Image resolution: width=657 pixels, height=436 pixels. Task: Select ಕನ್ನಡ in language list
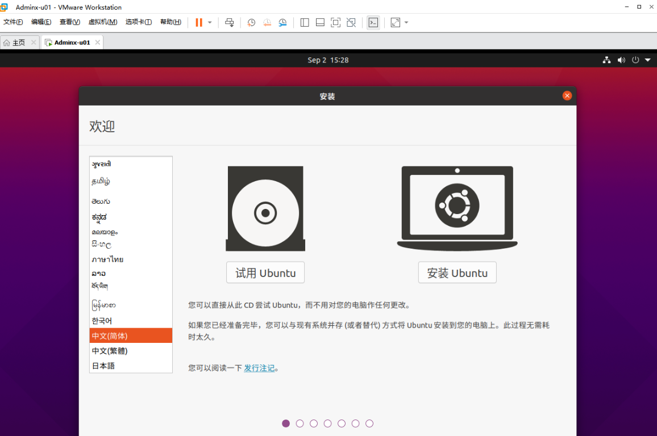(131, 217)
